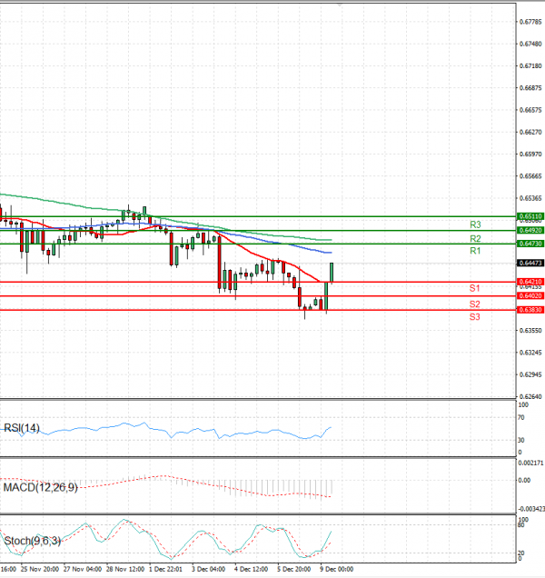Click the last point of the RSI line
This screenshot has height=578, width=545.
331,427
